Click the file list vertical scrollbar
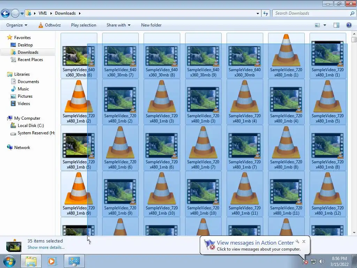The width and height of the screenshot is (357, 268). [354, 133]
